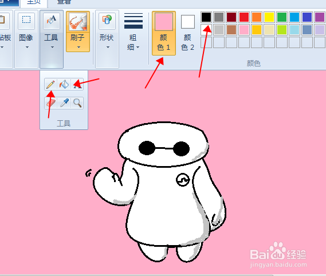The height and width of the screenshot is (276, 326).
Task: Pick the dark gray color swatch
Action: (219, 17)
